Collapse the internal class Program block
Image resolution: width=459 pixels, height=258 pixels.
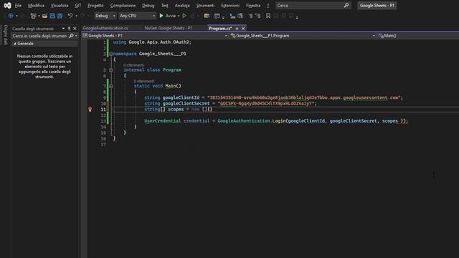tap(111, 70)
